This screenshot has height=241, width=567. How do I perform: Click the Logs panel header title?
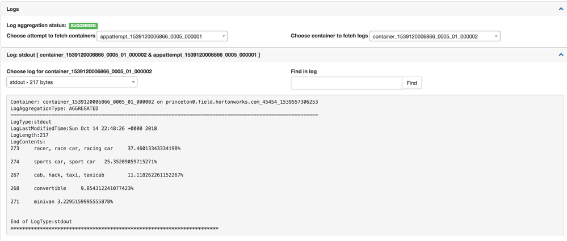(13, 9)
